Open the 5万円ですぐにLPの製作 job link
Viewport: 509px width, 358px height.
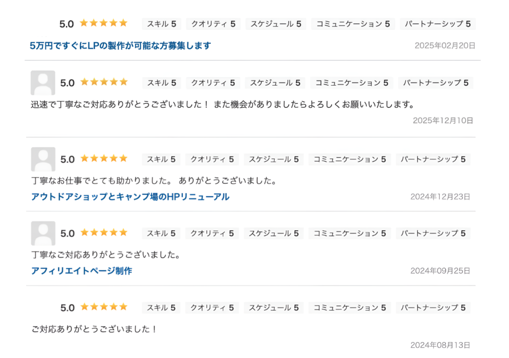[120, 46]
